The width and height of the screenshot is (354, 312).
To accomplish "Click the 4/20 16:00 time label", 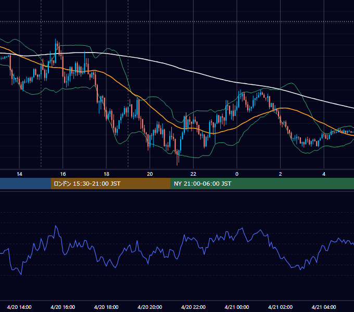I will [x=63, y=307].
